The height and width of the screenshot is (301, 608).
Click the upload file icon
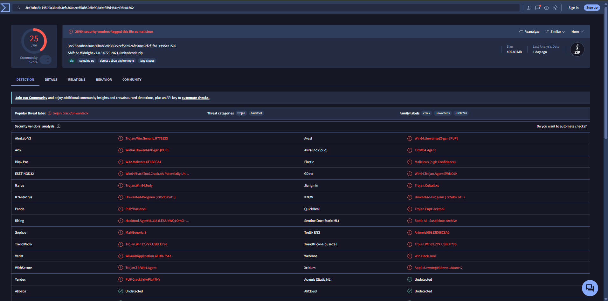(529, 8)
